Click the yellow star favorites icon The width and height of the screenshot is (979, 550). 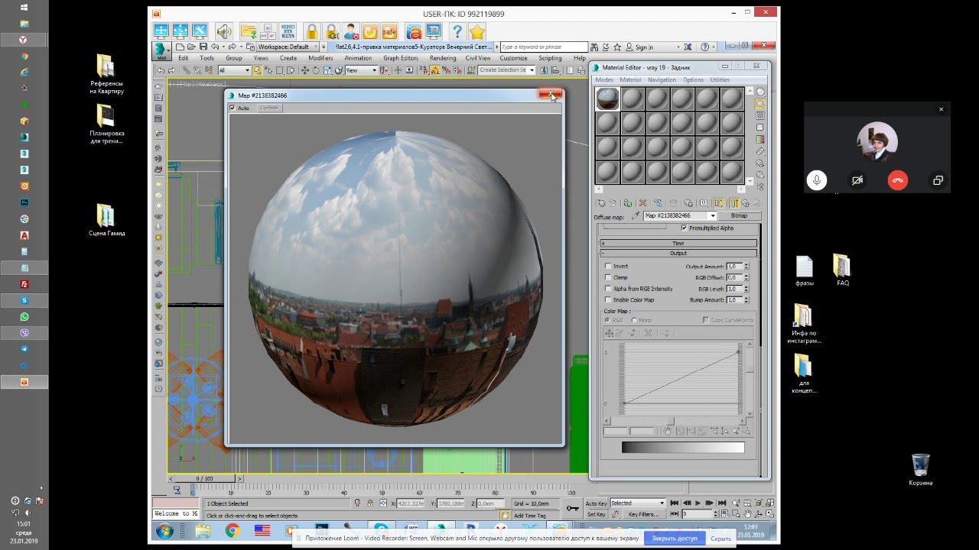477,31
